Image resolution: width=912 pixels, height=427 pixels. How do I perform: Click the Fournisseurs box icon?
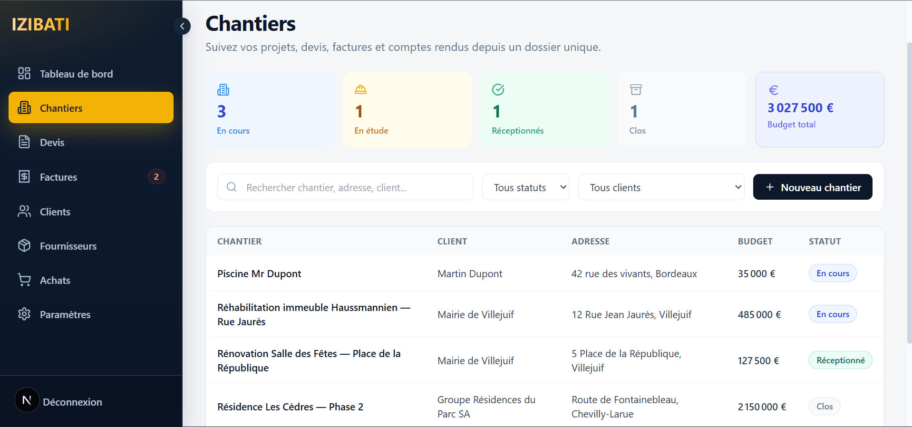click(24, 245)
